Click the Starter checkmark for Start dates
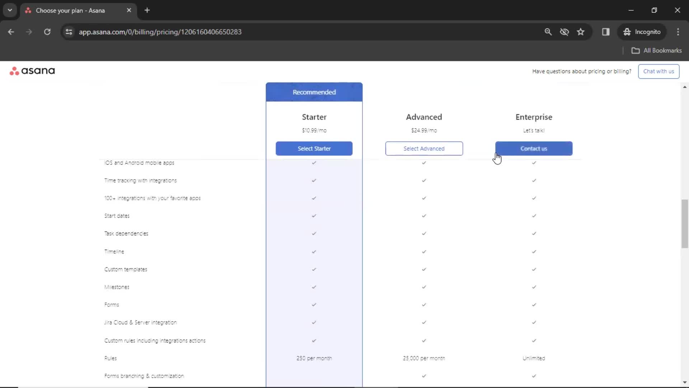The width and height of the screenshot is (689, 388). coord(314,216)
